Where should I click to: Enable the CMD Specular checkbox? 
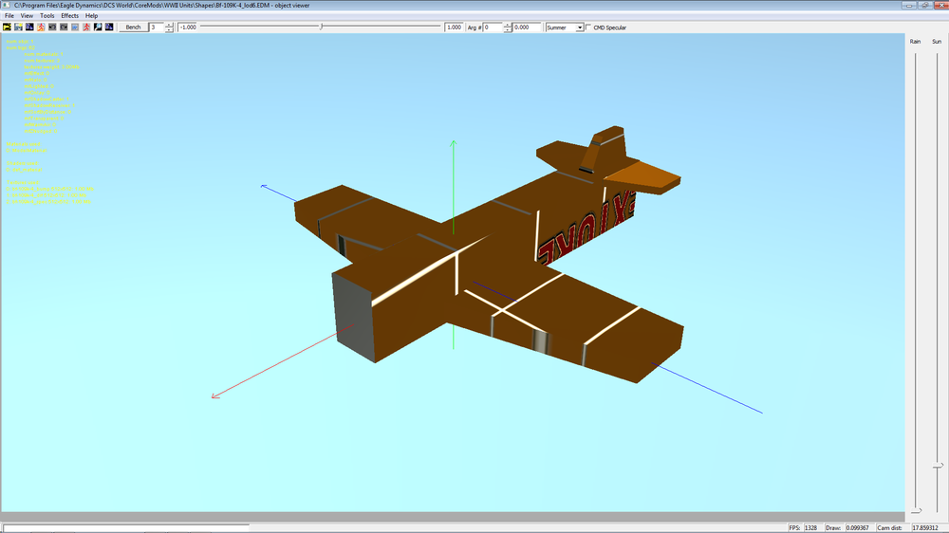[x=589, y=28]
